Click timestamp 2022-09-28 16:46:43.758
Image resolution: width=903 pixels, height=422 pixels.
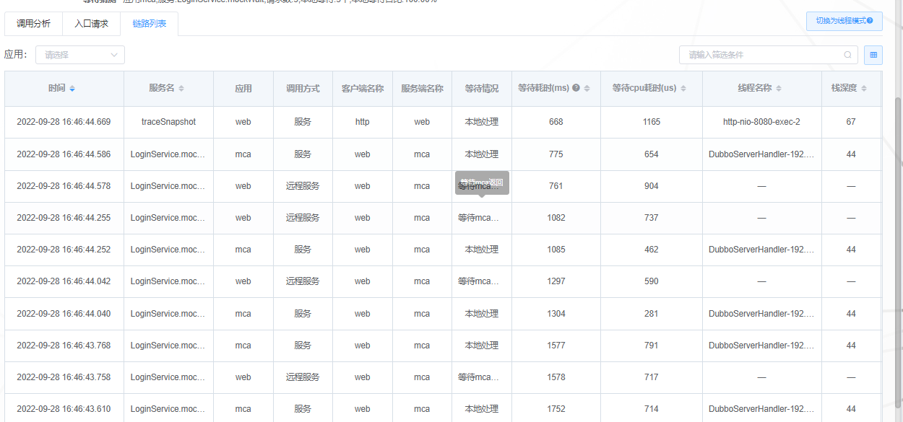64,377
